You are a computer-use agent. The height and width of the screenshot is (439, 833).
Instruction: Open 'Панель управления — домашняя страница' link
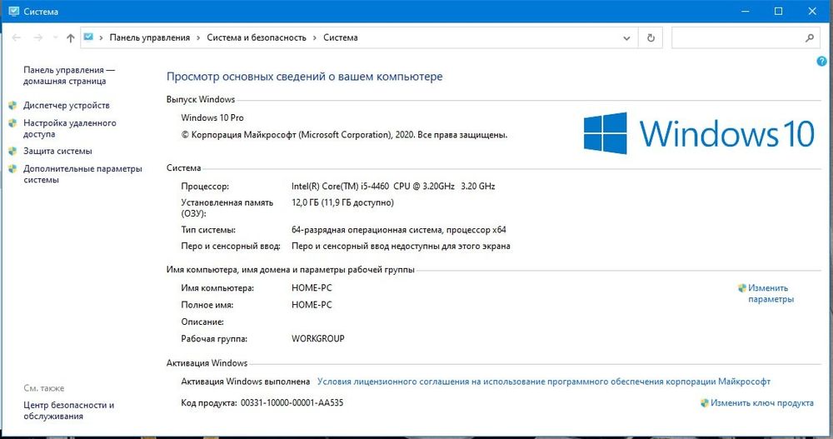click(x=69, y=76)
